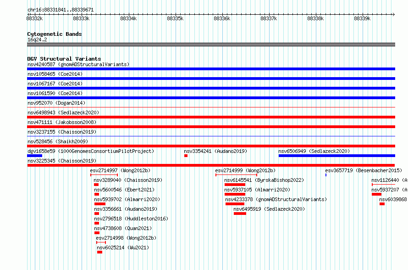The height and width of the screenshot is (270, 408).
Task: Open nsv5937105 (Almarri2020) label
Action: coord(257,190)
